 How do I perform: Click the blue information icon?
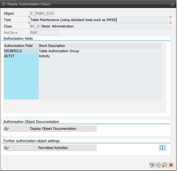[x=162, y=148]
